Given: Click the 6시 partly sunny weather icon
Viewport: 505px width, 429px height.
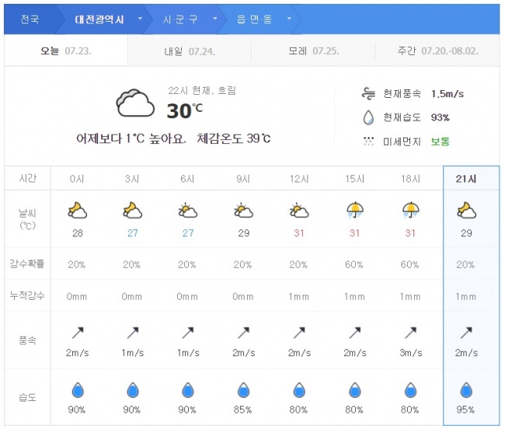Looking at the screenshot, I should coord(188,211).
